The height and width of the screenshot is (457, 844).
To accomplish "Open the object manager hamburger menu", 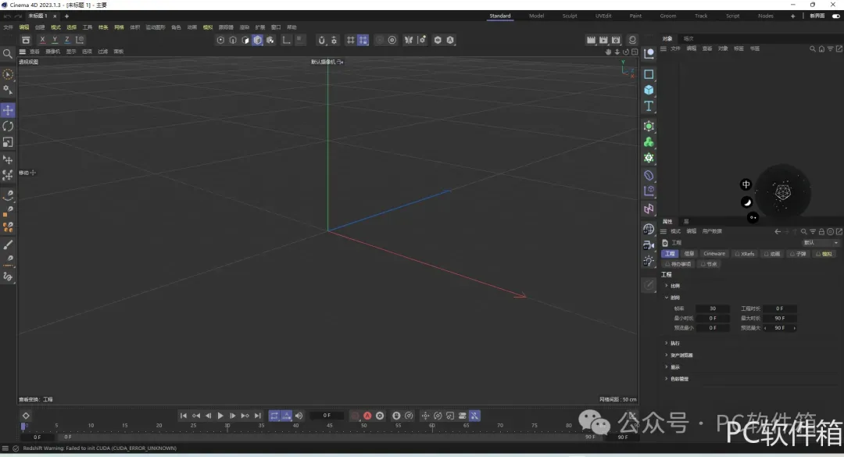I will coord(663,48).
